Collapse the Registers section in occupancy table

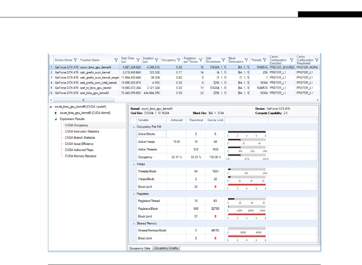pyautogui.click(x=134, y=194)
